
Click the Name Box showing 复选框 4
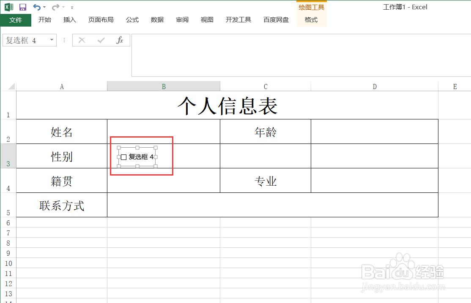[25, 40]
